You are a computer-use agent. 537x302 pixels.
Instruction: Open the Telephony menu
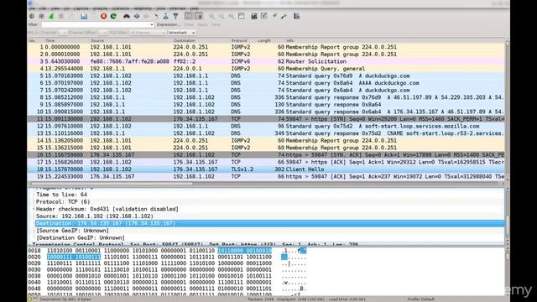(143, 8)
